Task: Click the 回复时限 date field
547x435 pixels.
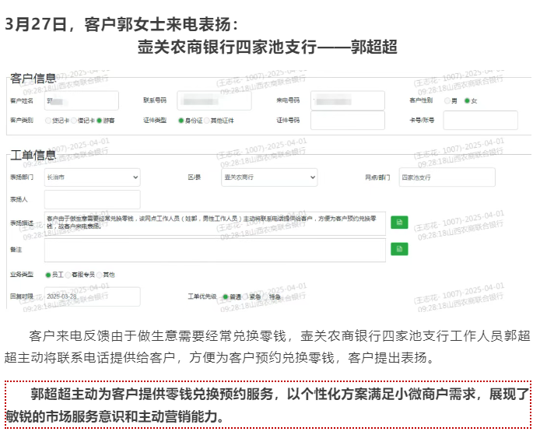Action: (x=92, y=296)
